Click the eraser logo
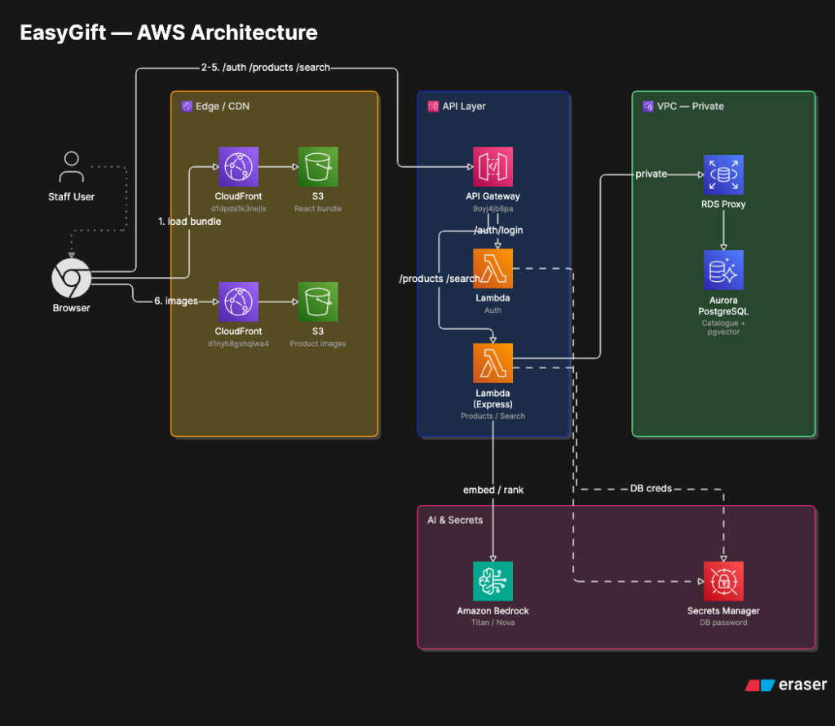835x726 pixels. [786, 684]
